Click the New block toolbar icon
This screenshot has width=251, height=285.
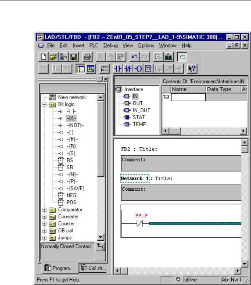point(43,57)
